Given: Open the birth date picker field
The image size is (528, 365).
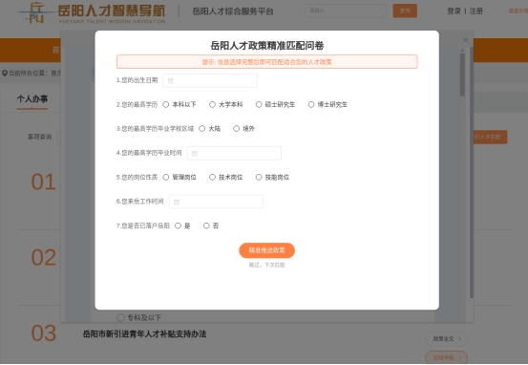Looking at the screenshot, I should [210, 80].
